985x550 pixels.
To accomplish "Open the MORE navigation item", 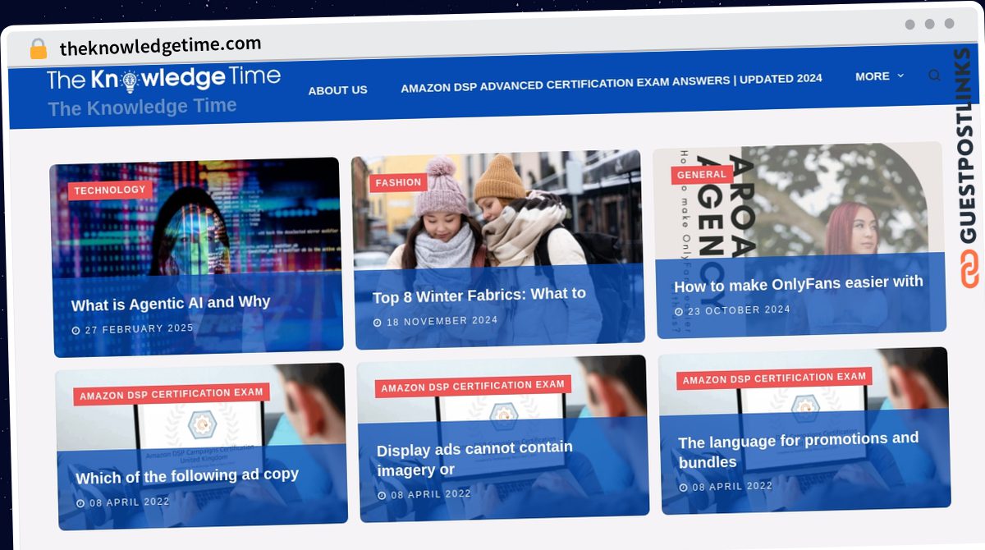I will [873, 76].
